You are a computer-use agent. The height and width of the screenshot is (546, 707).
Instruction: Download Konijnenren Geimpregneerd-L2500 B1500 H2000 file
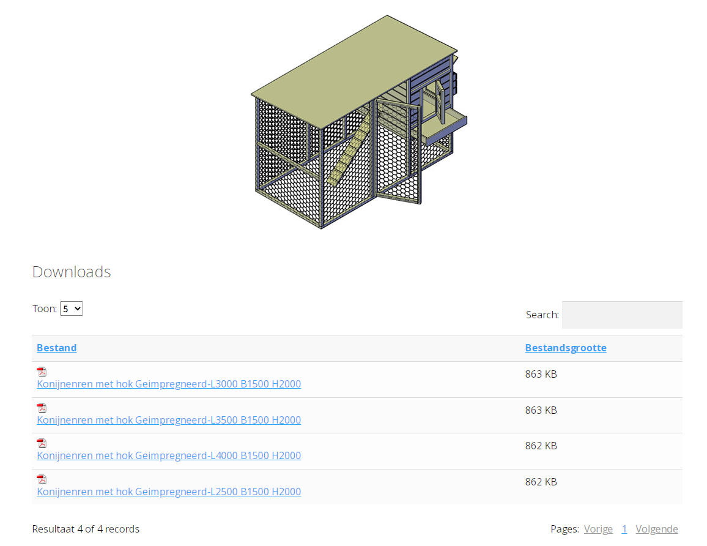point(169,492)
